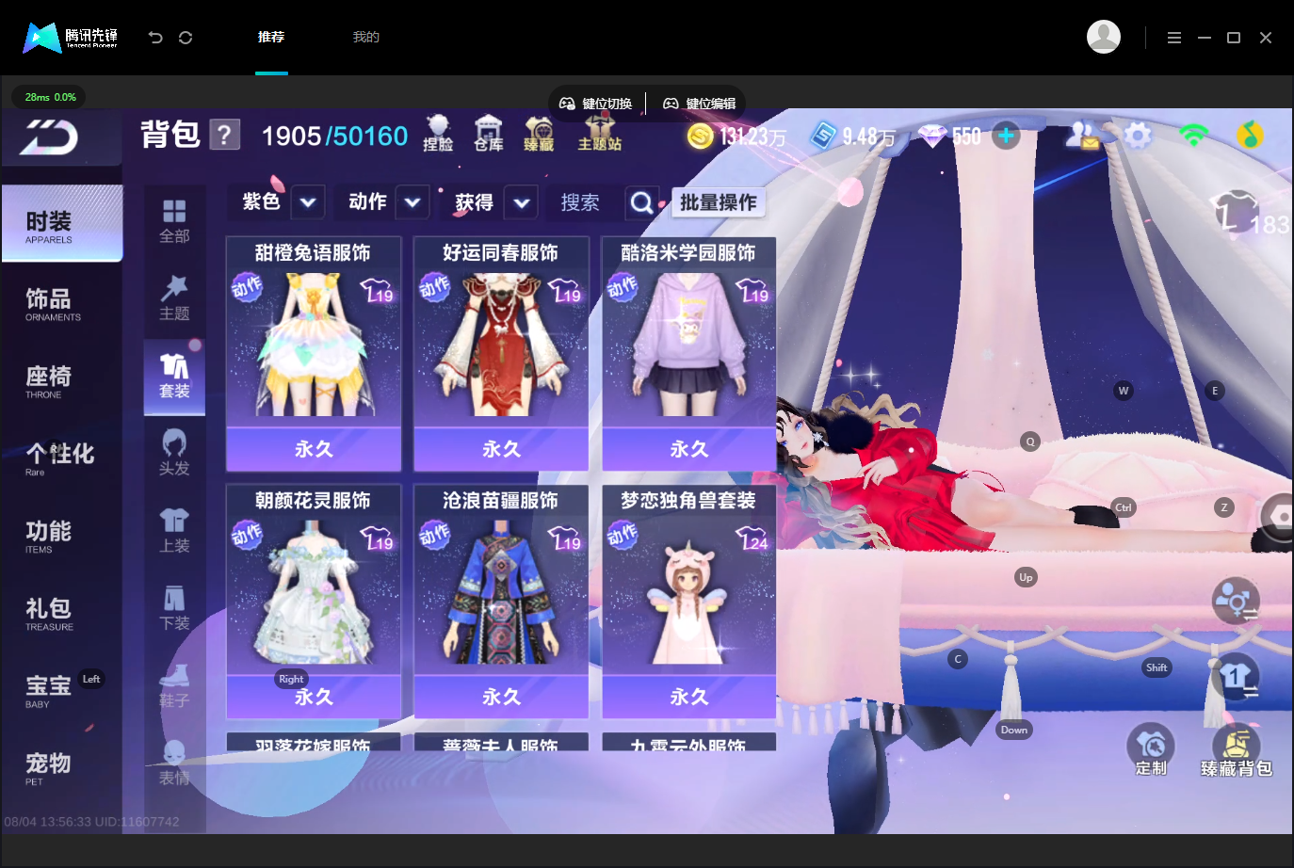Screen dimensions: 1294x868
Task: Open the friends and mail icon
Action: coord(1082,137)
